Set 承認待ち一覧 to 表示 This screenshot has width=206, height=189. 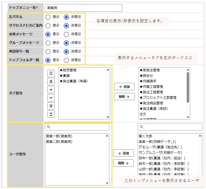pos(48,52)
